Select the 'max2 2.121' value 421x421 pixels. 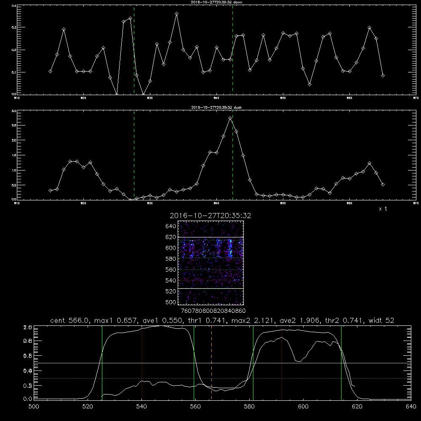click(x=253, y=320)
